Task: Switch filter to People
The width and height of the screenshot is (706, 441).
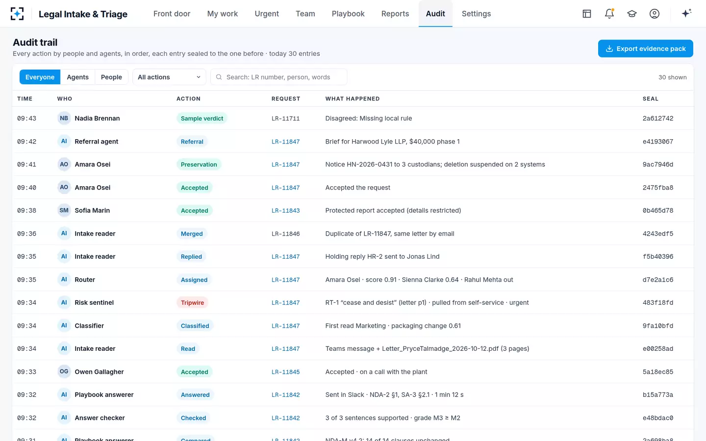Action: (111, 77)
